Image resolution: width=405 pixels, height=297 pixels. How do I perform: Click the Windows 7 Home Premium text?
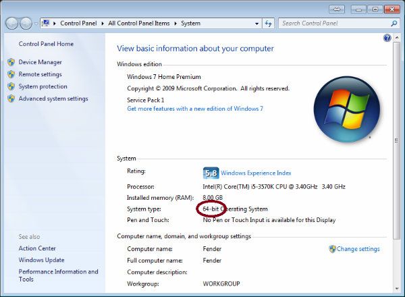(x=164, y=77)
